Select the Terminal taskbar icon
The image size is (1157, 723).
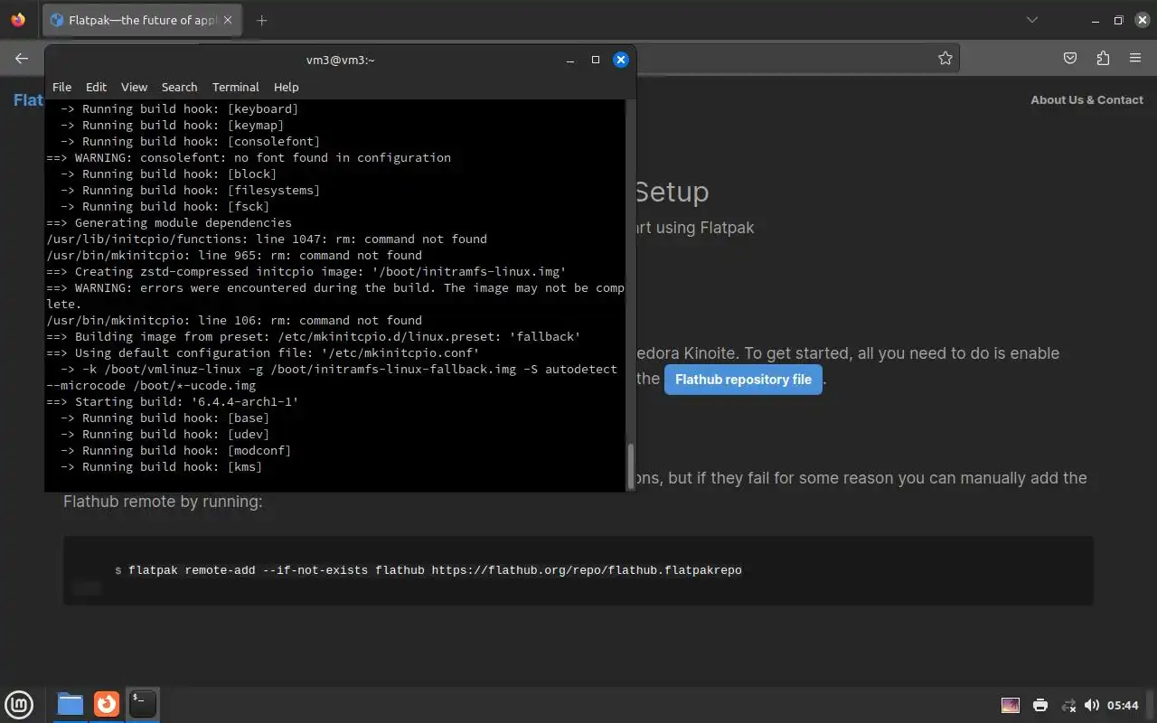[x=143, y=704]
